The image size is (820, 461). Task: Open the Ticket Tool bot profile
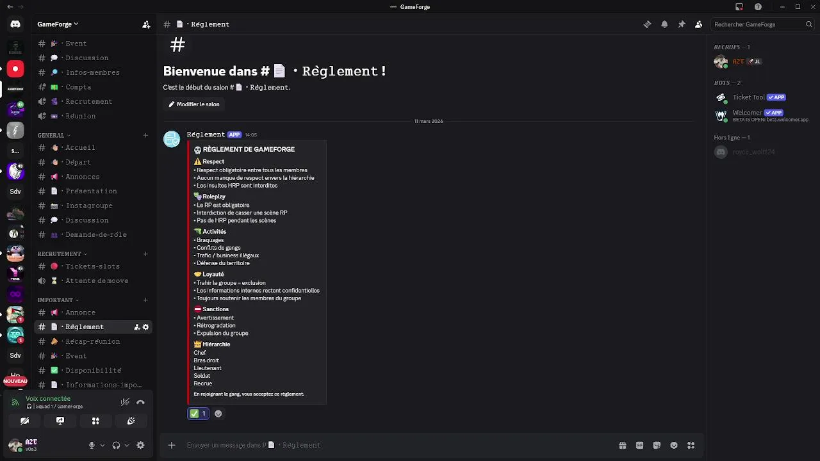coord(762,97)
